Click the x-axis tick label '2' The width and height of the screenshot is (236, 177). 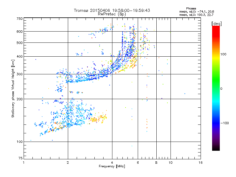pos(68,163)
